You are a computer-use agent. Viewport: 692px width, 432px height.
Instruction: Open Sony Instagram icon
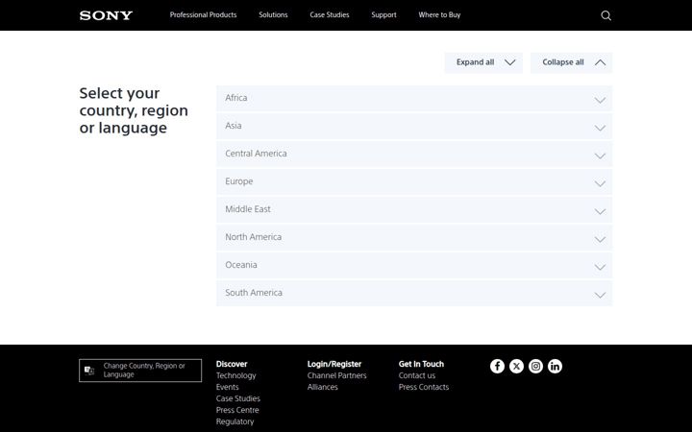(x=535, y=366)
